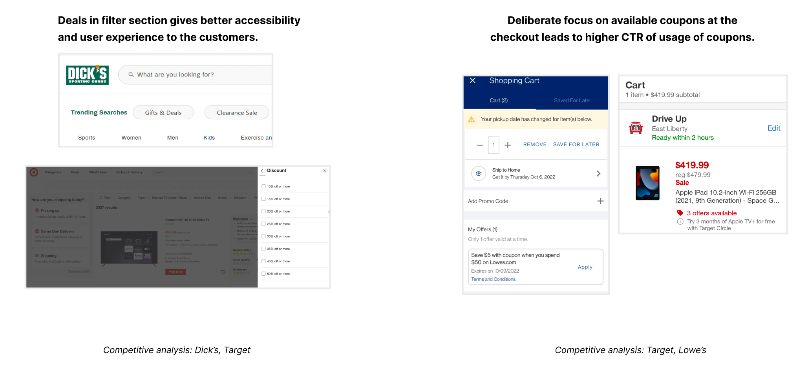Select the Women category on Dick's
The width and height of the screenshot is (808, 382).
tap(131, 138)
